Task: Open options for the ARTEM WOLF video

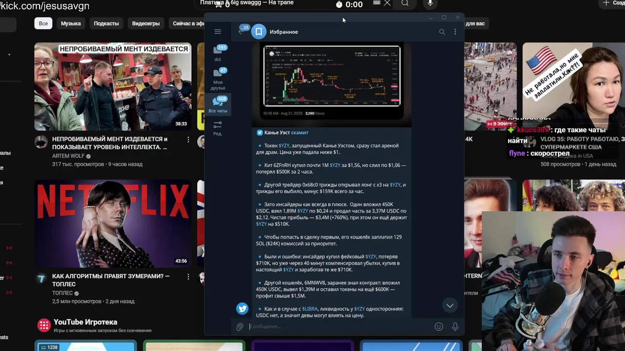Action: click(x=188, y=140)
